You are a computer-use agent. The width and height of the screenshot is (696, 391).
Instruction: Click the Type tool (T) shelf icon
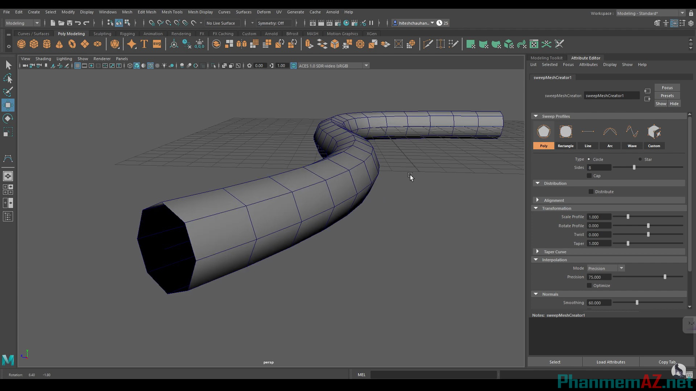(x=144, y=44)
